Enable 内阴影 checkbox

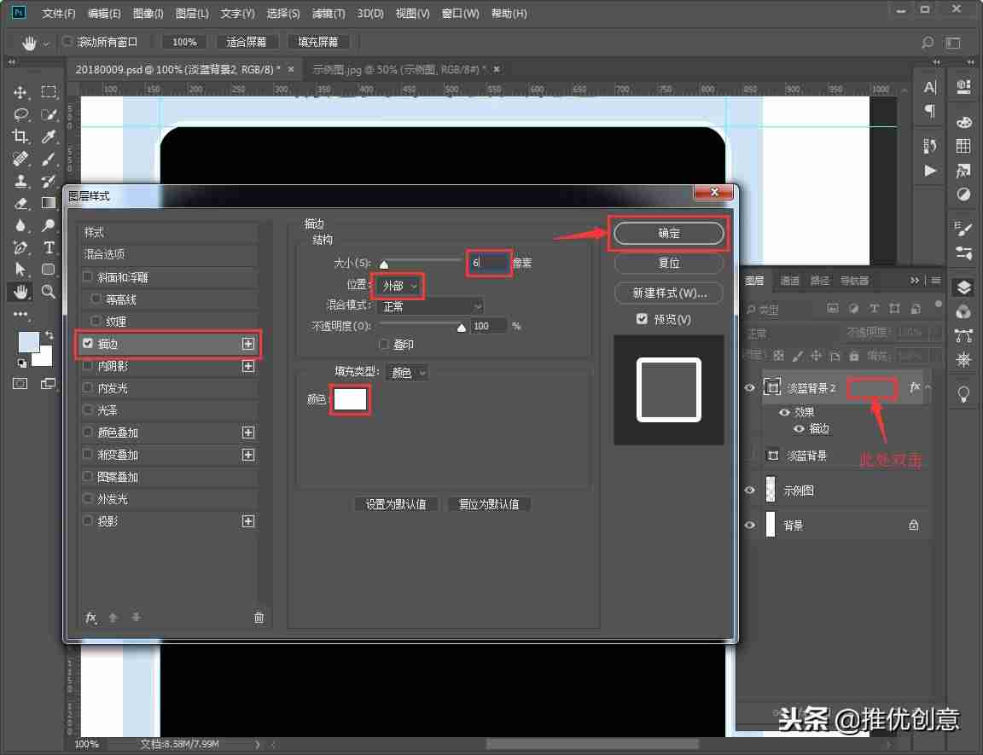click(88, 365)
